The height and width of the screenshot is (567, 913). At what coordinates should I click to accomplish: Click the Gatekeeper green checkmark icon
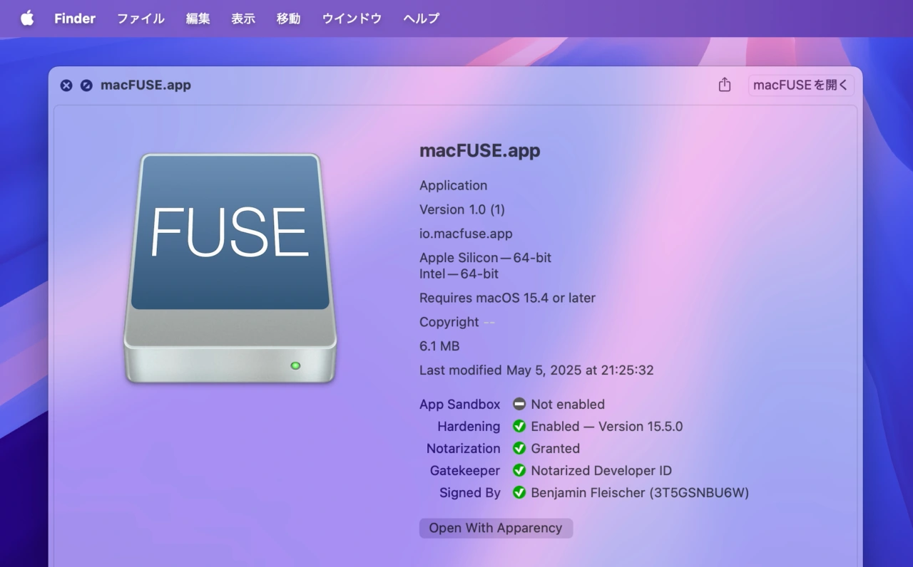(519, 470)
